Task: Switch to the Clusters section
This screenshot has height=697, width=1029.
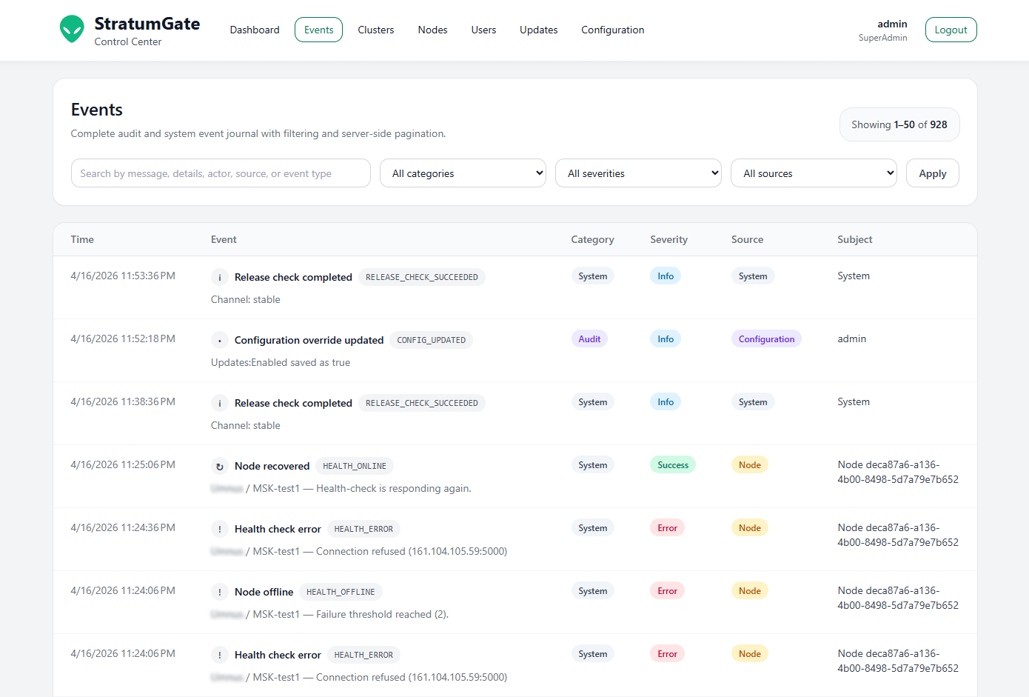Action: 375,30
